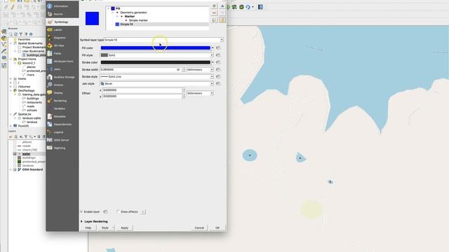Click the Actions gear icon
The width and height of the screenshot is (449, 252).
tap(50, 85)
